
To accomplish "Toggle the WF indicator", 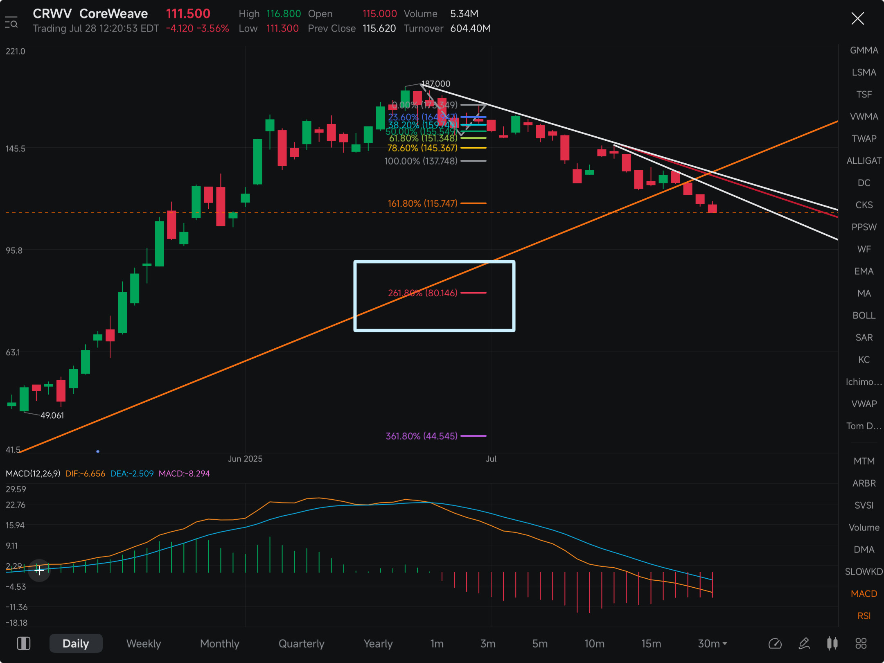I will (x=864, y=249).
